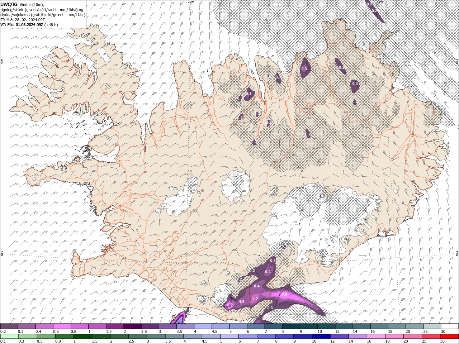This screenshot has width=459, height=344.
Task: Click top-row light gray swatch between 25 and 30
Action: coord(432,326)
